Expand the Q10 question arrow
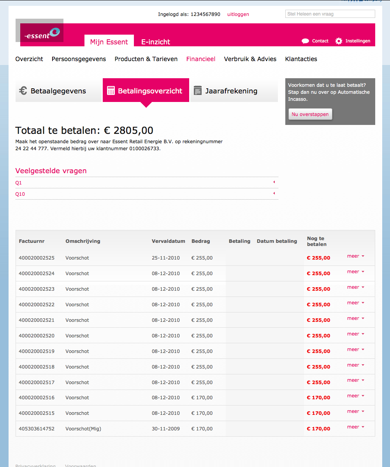This screenshot has width=390, height=467. (274, 193)
